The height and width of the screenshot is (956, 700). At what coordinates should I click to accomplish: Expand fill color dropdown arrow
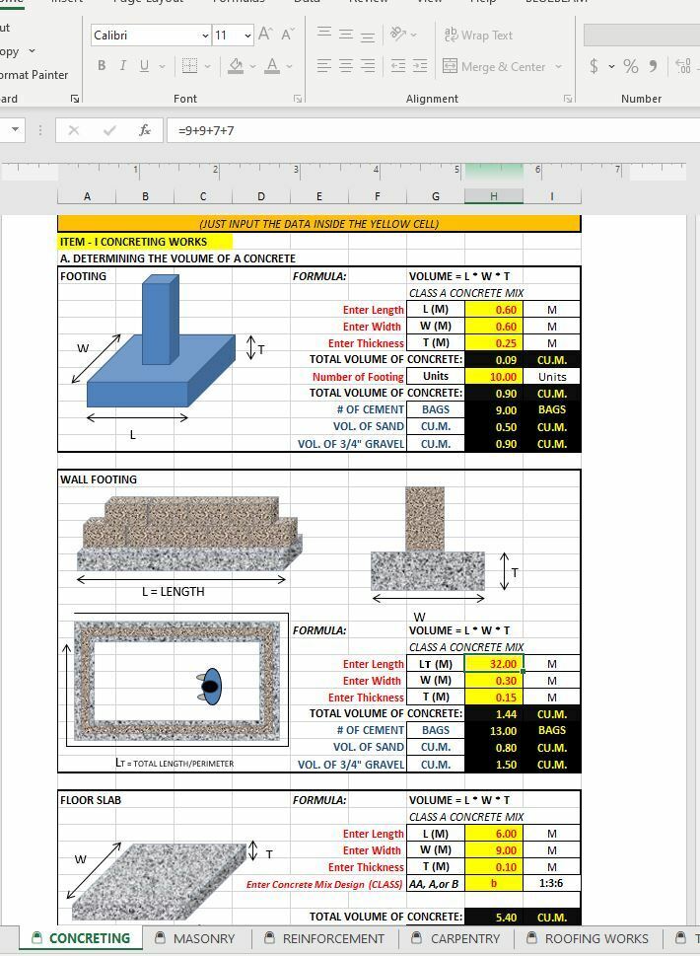252,66
